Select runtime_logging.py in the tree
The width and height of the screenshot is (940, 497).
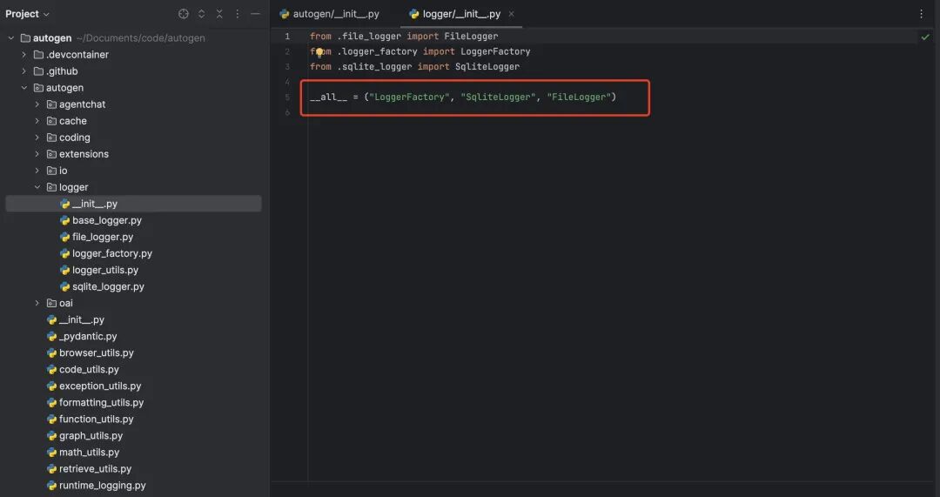pyautogui.click(x=102, y=486)
